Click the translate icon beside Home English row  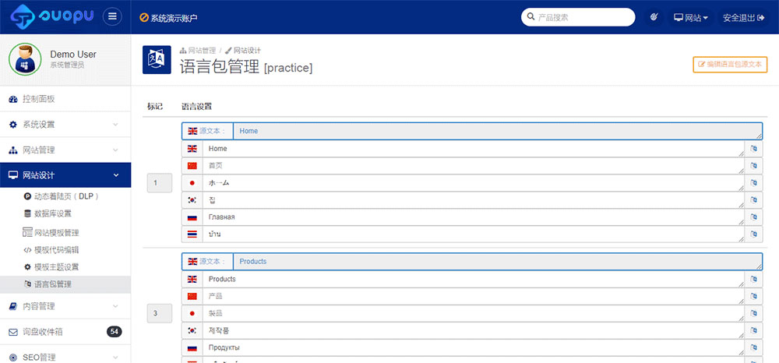click(753, 149)
